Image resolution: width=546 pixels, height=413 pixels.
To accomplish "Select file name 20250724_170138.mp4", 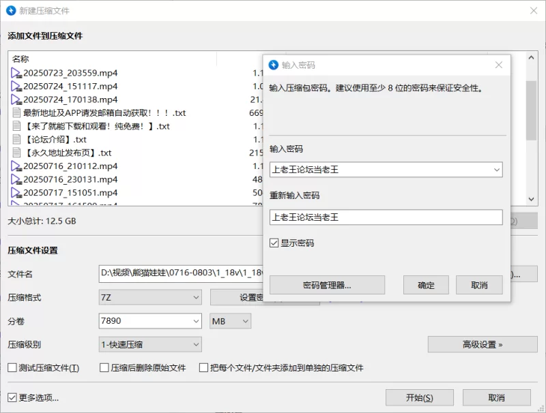I will (70, 100).
